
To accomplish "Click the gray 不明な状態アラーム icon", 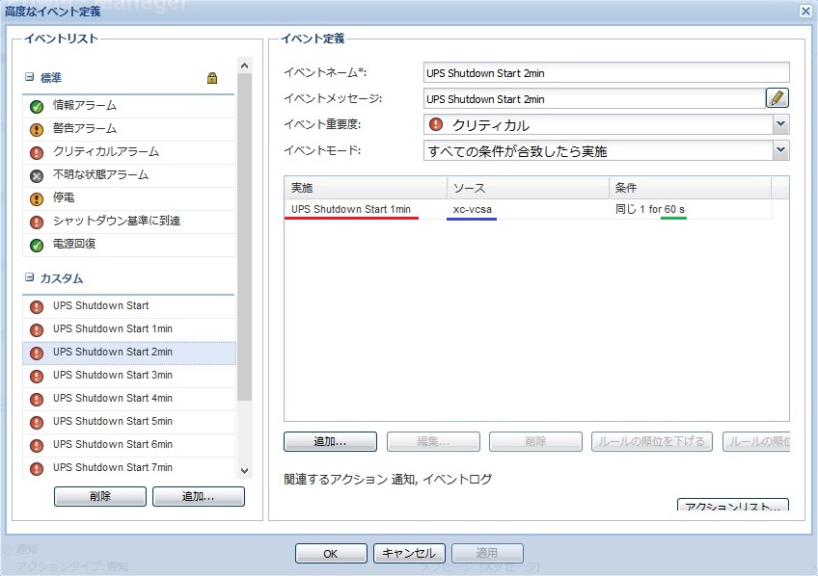I will (x=37, y=175).
